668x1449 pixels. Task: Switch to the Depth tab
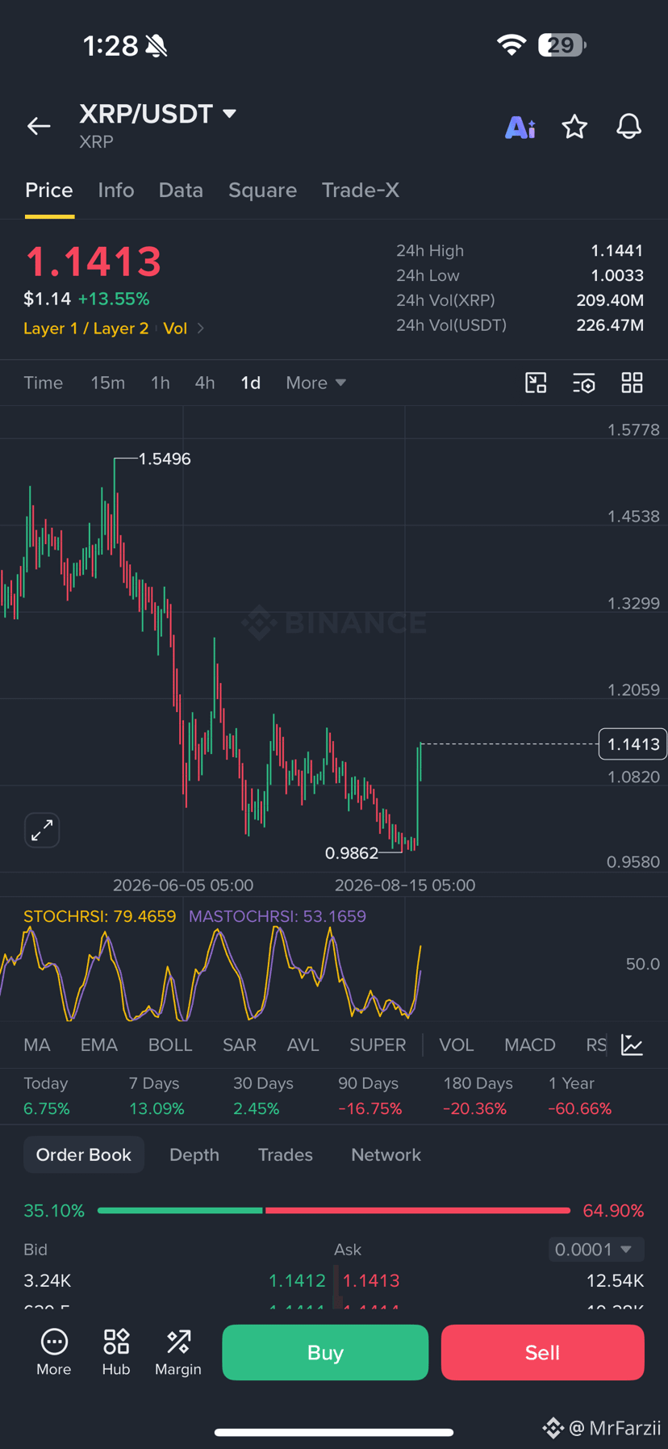point(194,1154)
